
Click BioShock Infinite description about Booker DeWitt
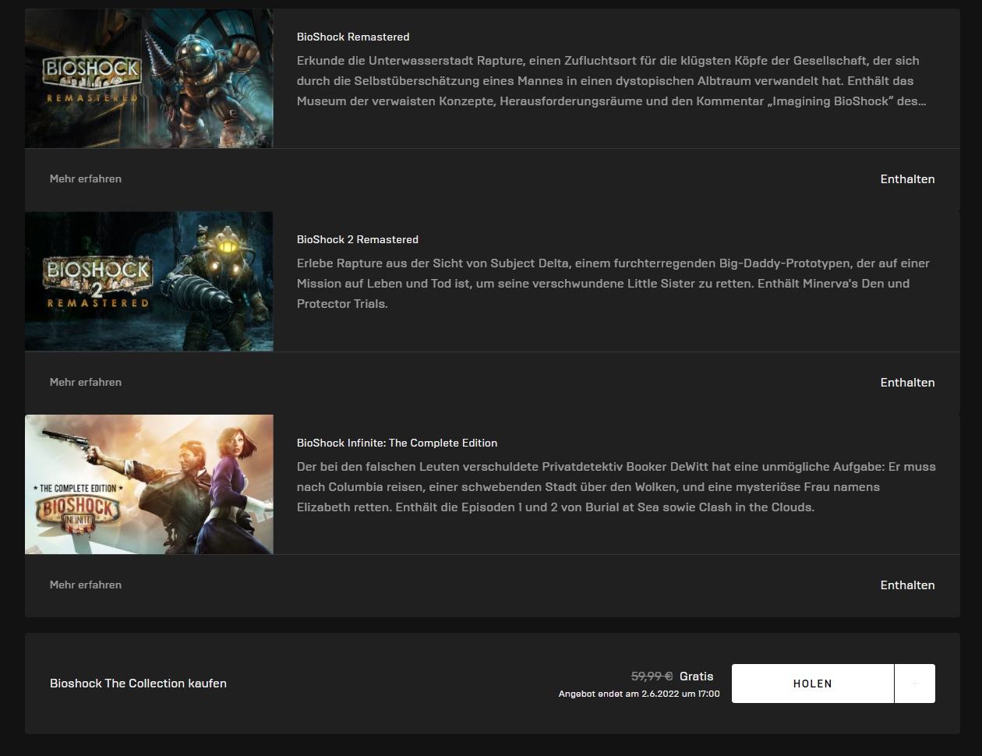[616, 486]
